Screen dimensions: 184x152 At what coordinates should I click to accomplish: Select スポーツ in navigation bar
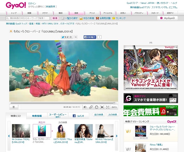155,13
